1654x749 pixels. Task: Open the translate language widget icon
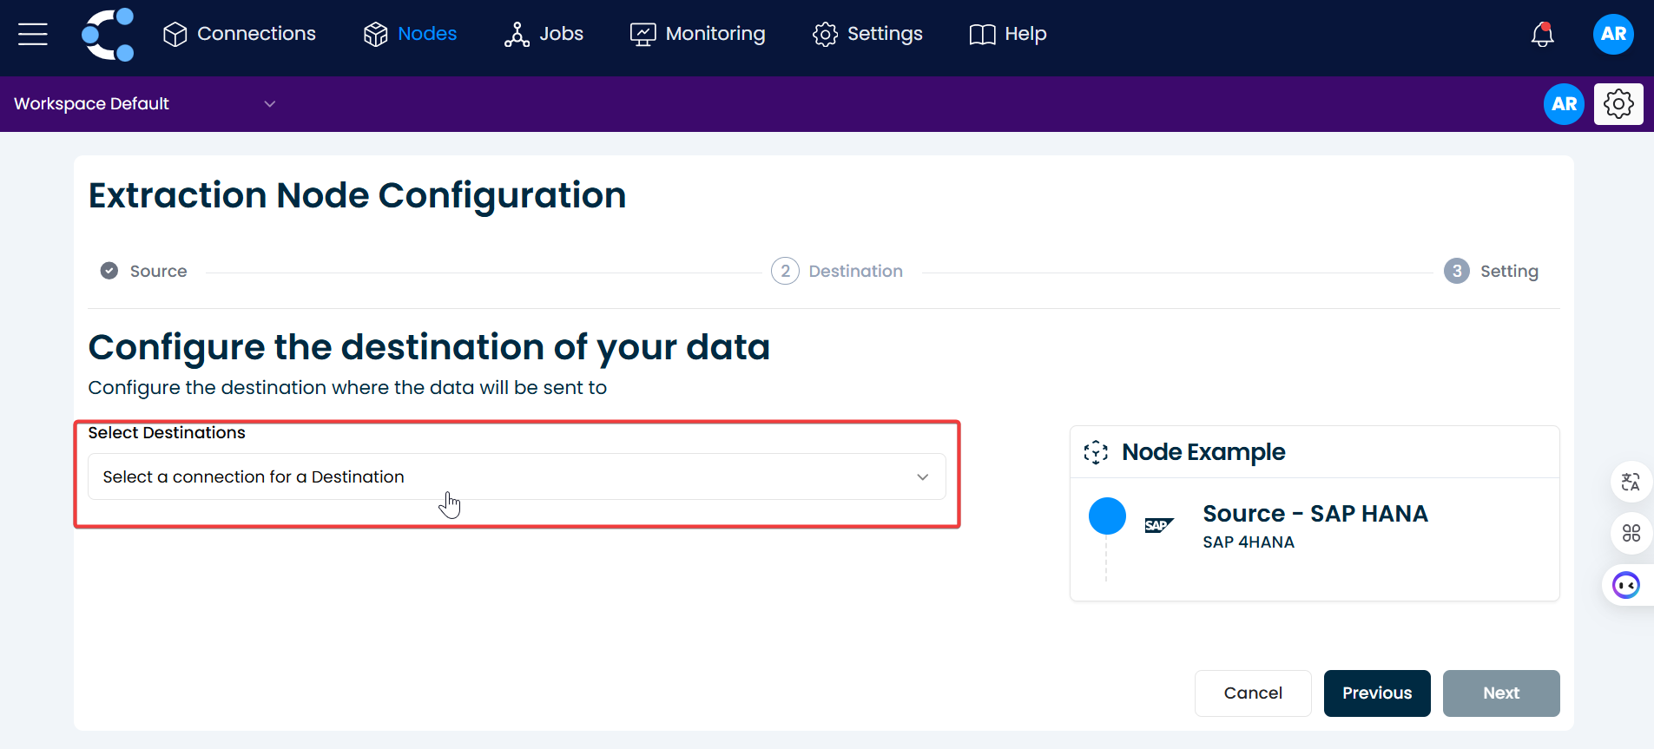coord(1631,482)
